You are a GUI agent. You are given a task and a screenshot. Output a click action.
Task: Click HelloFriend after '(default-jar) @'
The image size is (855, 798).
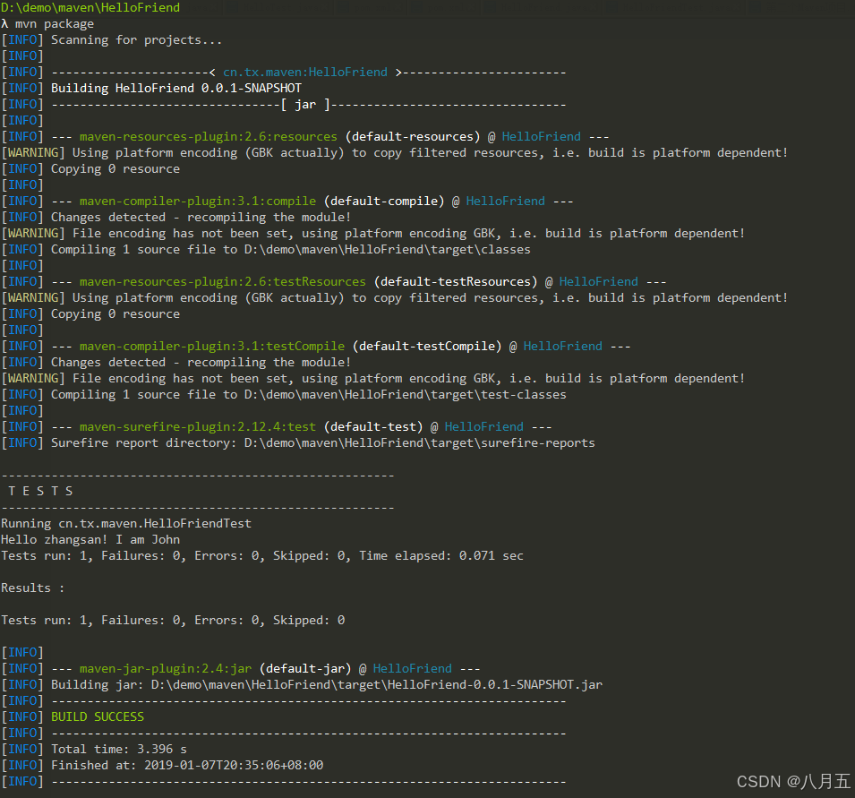(x=412, y=669)
